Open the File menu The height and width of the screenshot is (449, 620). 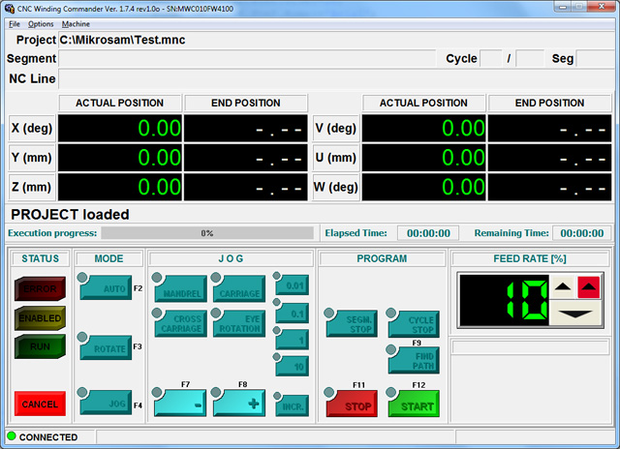(15, 24)
